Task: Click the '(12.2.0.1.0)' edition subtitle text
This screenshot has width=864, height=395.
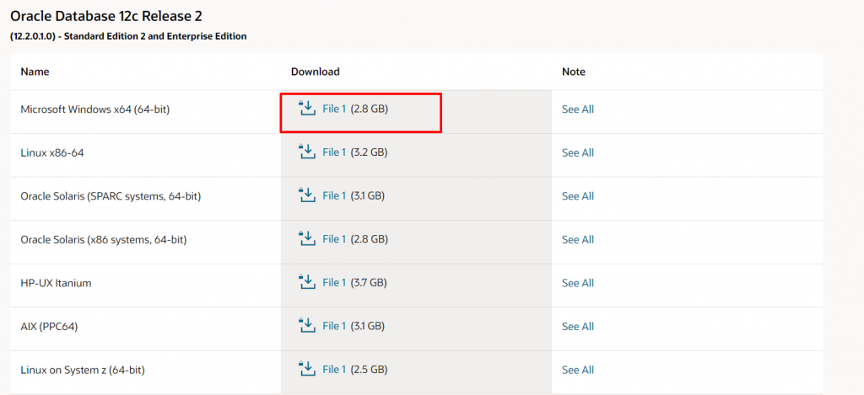Action: coord(128,37)
